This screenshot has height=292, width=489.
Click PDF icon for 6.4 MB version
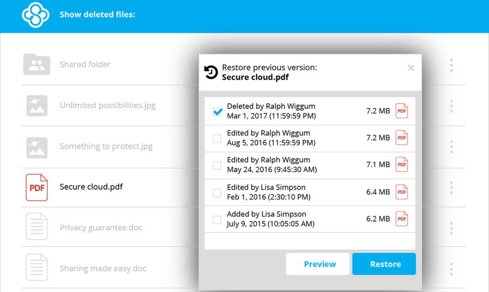click(x=402, y=192)
